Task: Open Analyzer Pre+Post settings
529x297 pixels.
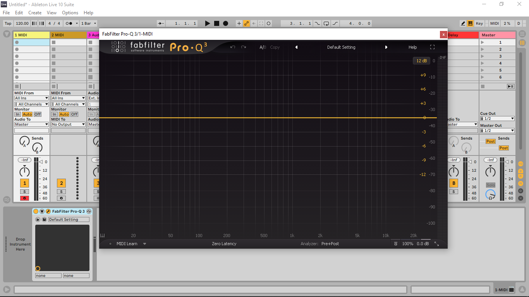Action: [330, 244]
